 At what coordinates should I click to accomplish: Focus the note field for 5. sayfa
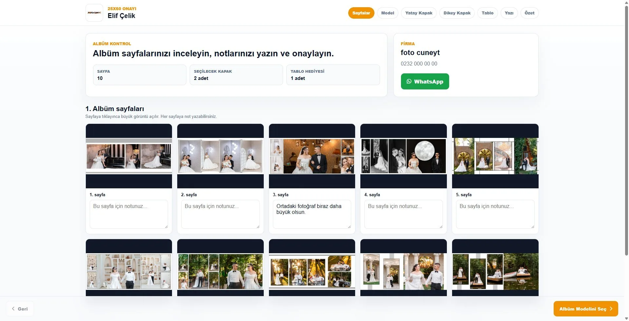tap(495, 214)
